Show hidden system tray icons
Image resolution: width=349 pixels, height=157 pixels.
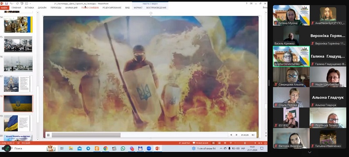tap(221, 148)
